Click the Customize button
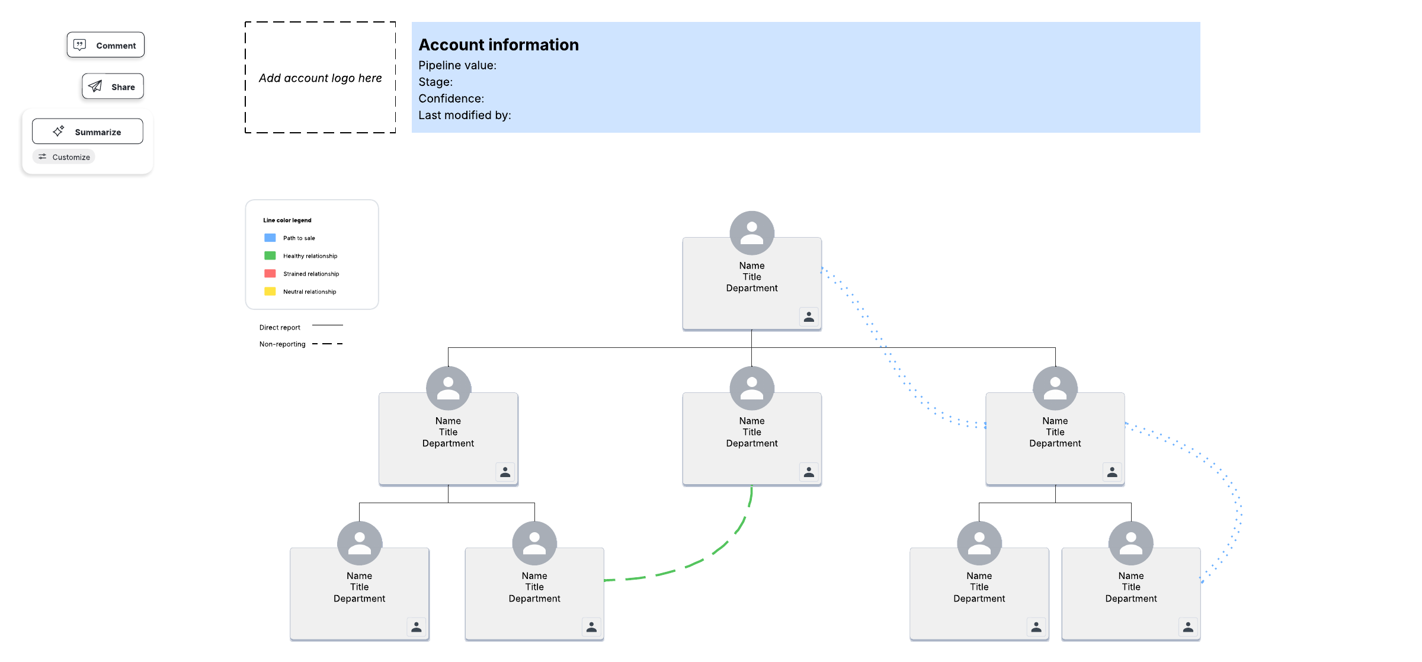This screenshot has width=1422, height=662. 64,157
